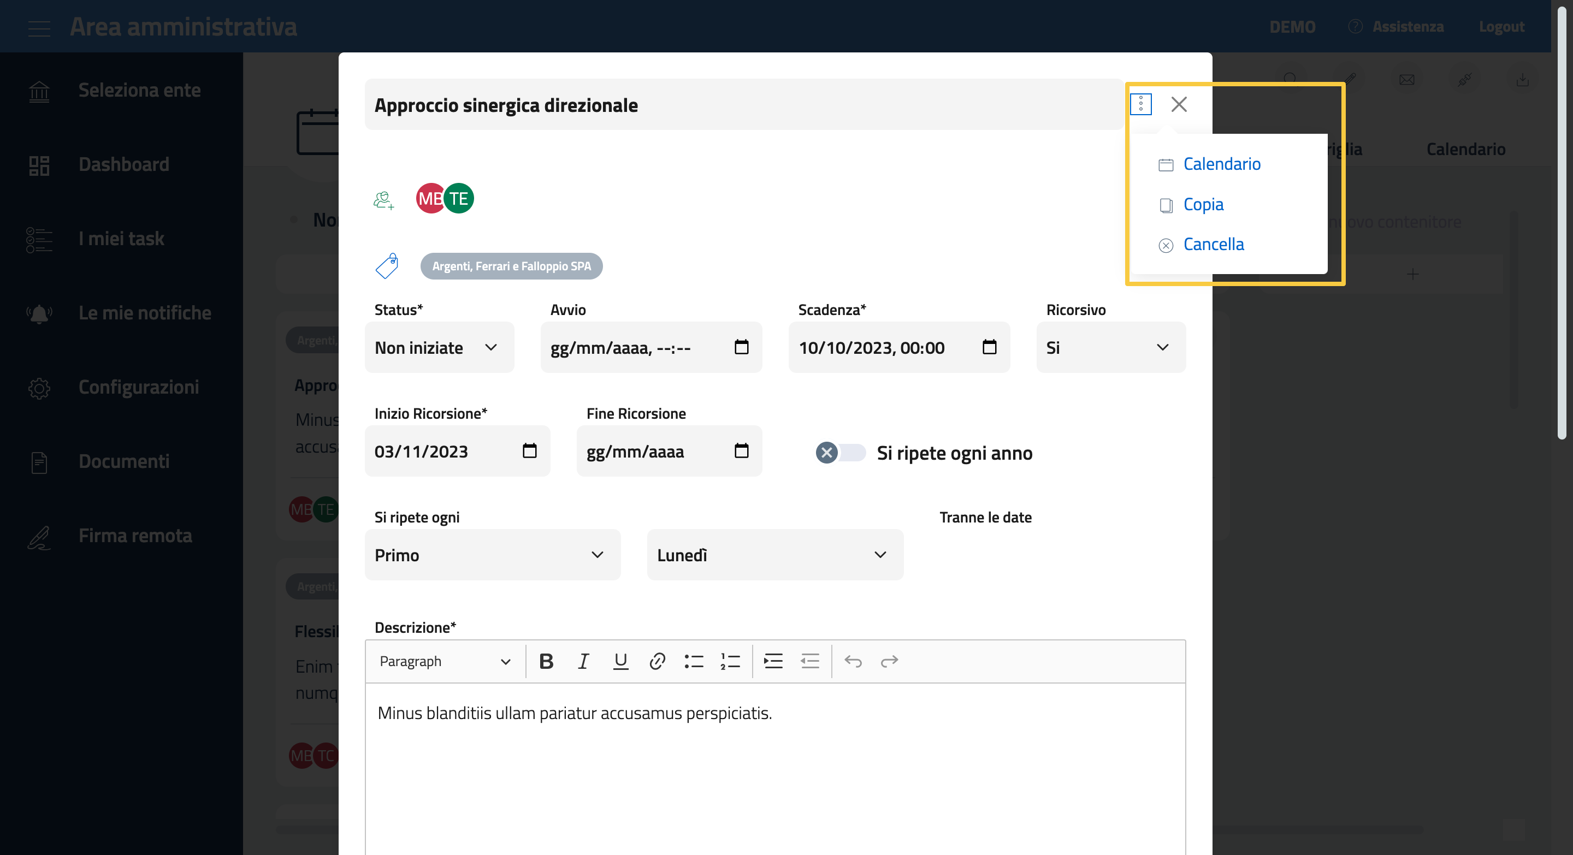Apply italic formatting in editor
1573x855 pixels.
tap(583, 661)
